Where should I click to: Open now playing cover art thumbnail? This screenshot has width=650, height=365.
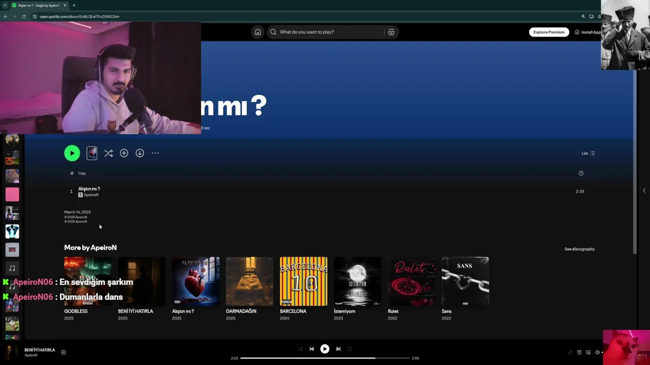click(x=12, y=352)
